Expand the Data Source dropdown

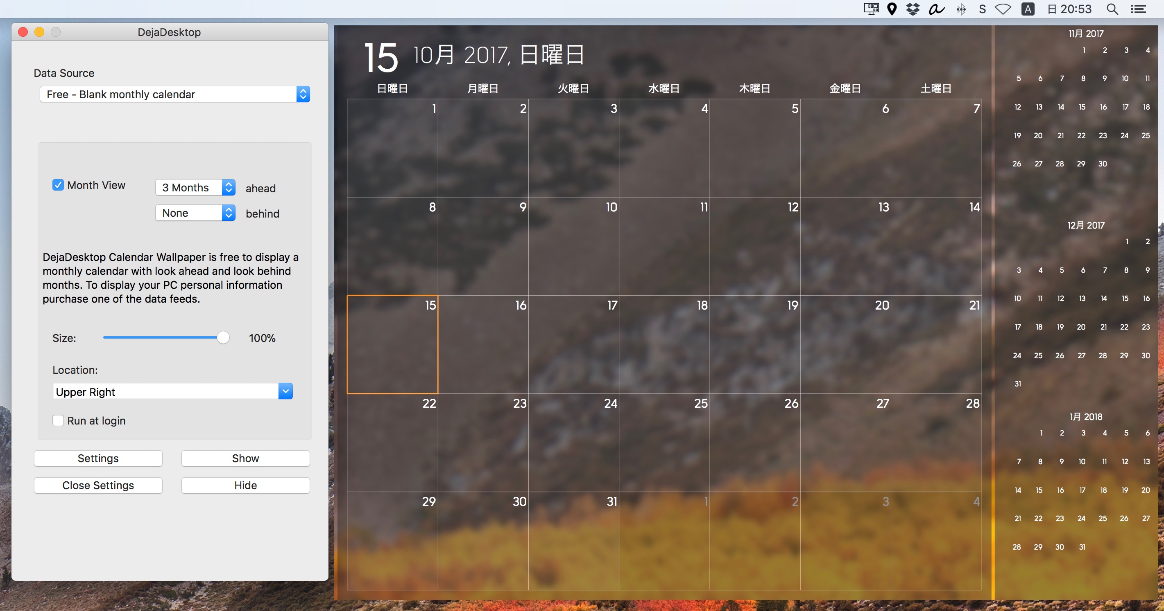click(x=305, y=94)
